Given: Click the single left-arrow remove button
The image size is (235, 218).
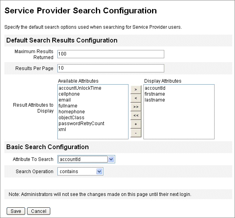Looking at the screenshot, I should pyautogui.click(x=136, y=98).
